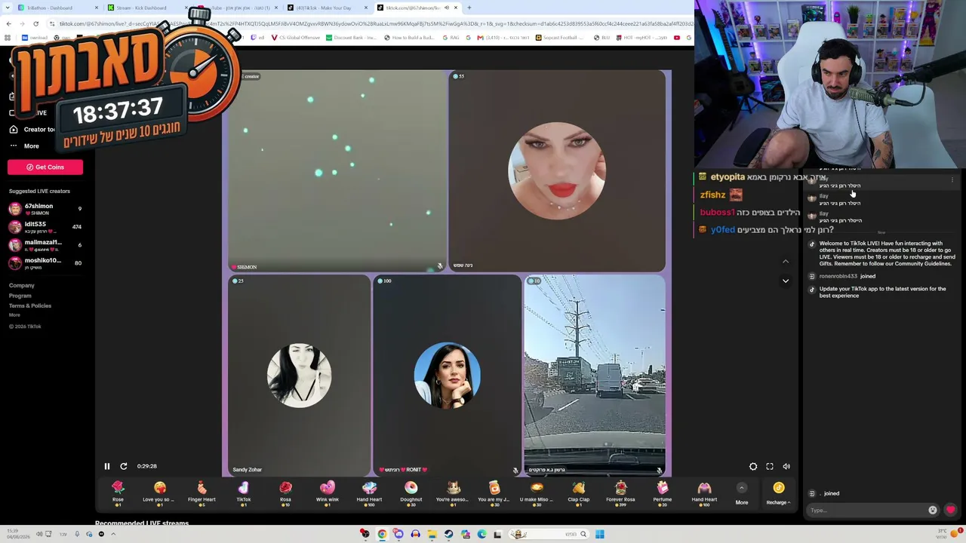This screenshot has width=966, height=543.
Task: Open CS: Global Offensive bookmark
Action: 295,38
